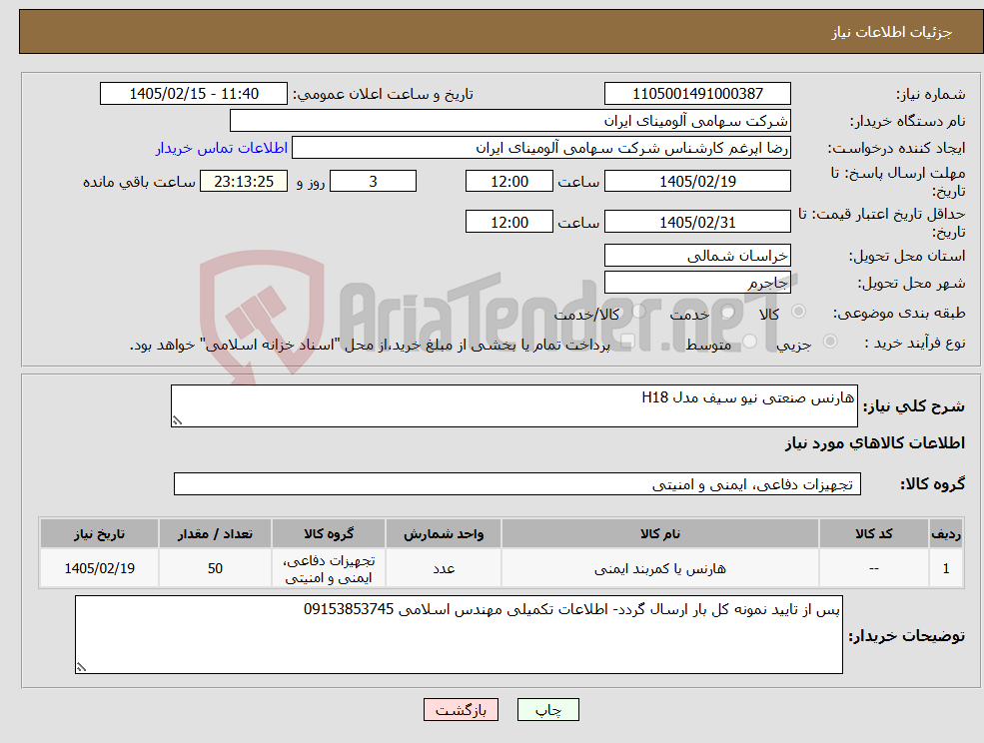This screenshot has height=743, width=984.
Task: Click the واحد شمارش column header
Action: pos(444,534)
